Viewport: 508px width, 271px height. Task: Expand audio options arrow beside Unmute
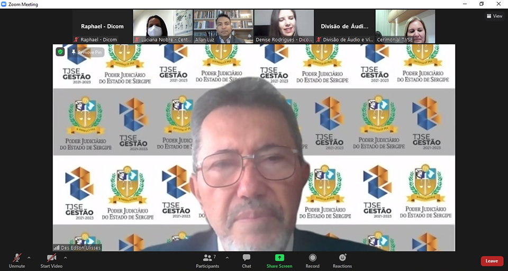coord(29,258)
